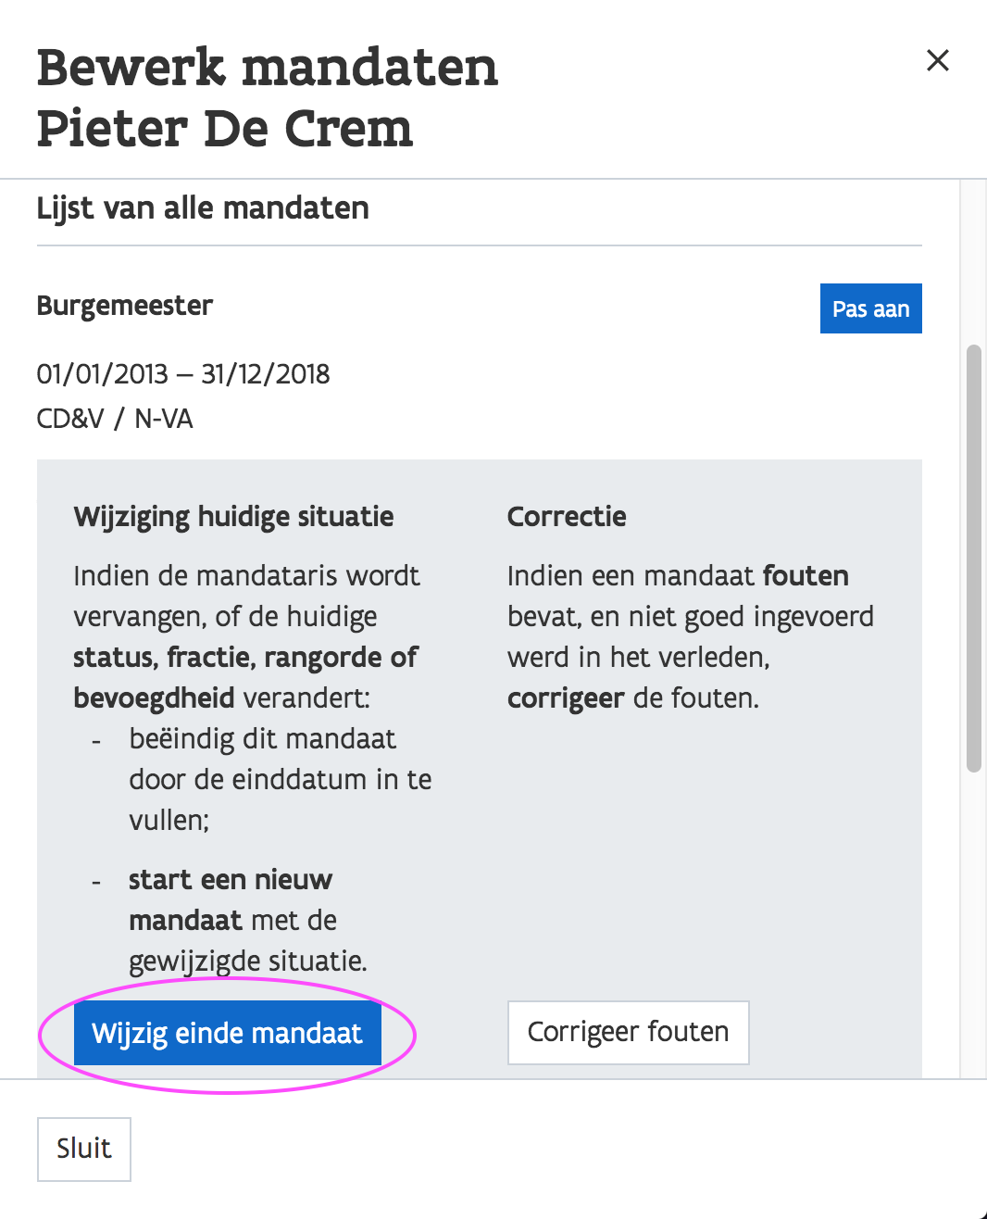Click the Bewerk mandaten Pieter De Crem title
The image size is (987, 1219).
(x=267, y=97)
